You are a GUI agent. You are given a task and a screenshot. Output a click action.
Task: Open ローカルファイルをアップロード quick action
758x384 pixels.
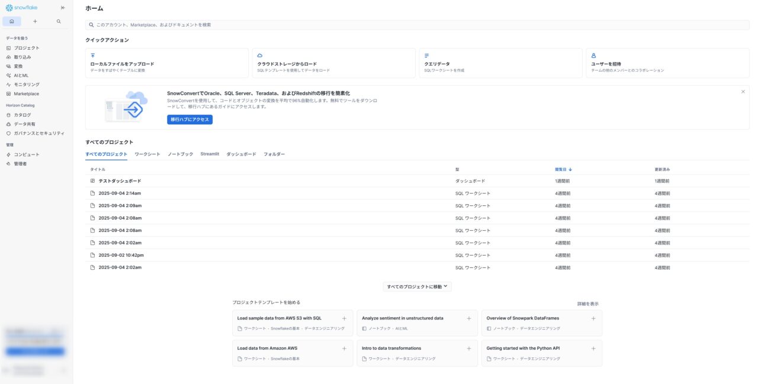[x=166, y=63]
